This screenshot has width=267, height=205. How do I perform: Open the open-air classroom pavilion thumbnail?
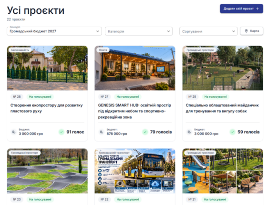click(135, 68)
